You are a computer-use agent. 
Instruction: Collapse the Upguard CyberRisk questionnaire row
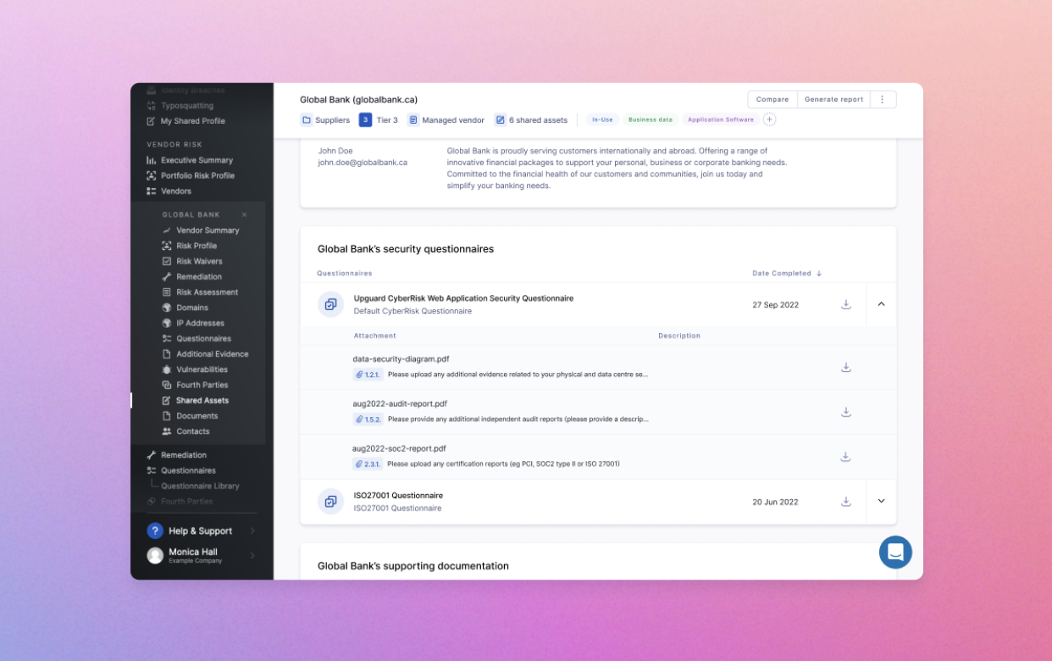point(881,304)
